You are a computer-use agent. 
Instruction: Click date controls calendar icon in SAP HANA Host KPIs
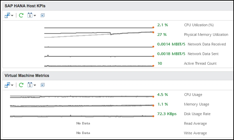pyautogui.click(x=30, y=15)
